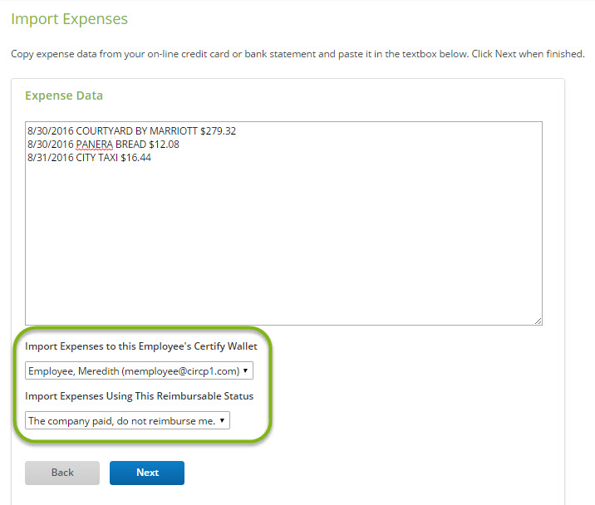Click the gray Back button
The width and height of the screenshot is (595, 505).
[x=62, y=473]
